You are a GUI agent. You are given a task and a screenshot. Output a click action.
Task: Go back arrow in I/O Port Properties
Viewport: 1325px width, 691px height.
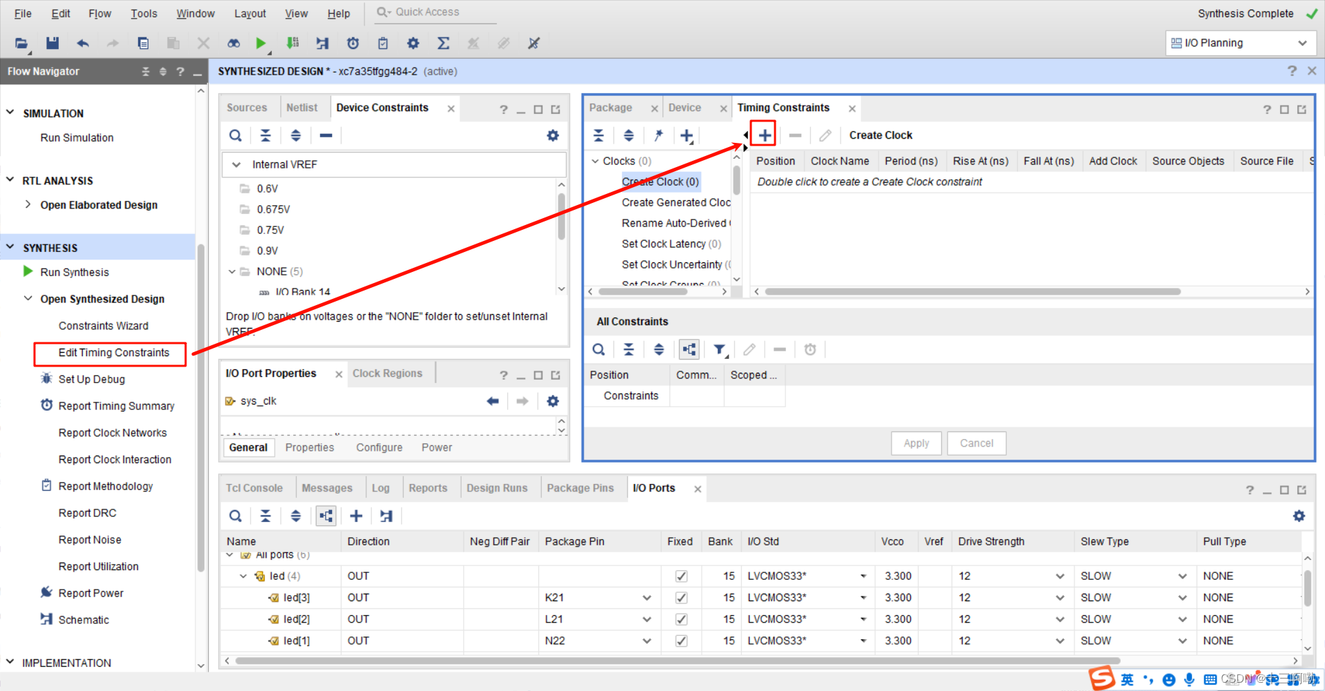[x=493, y=401]
